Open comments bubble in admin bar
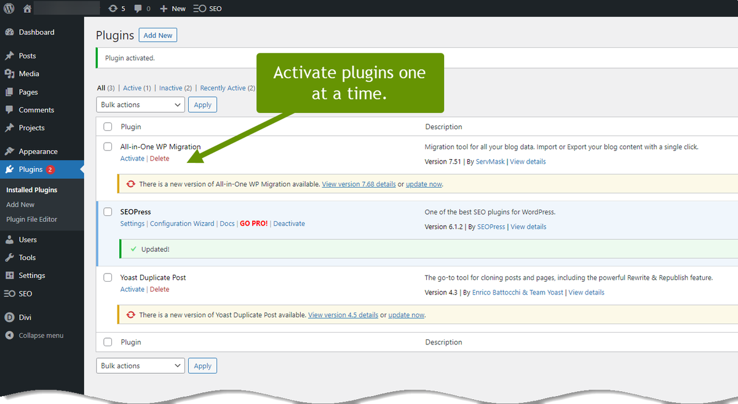The image size is (738, 404). tap(142, 9)
